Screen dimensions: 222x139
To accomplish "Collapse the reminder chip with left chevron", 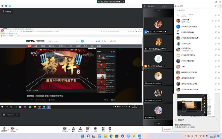I will (18, 115).
